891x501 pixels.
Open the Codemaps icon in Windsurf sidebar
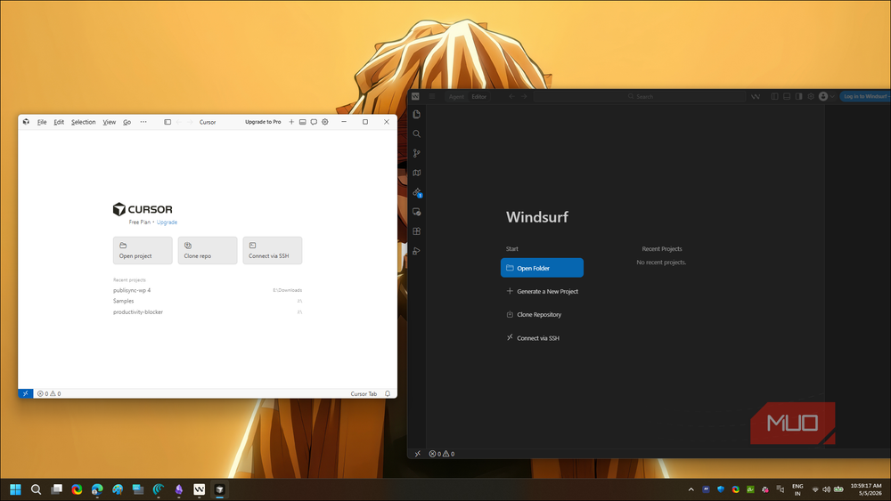[416, 173]
